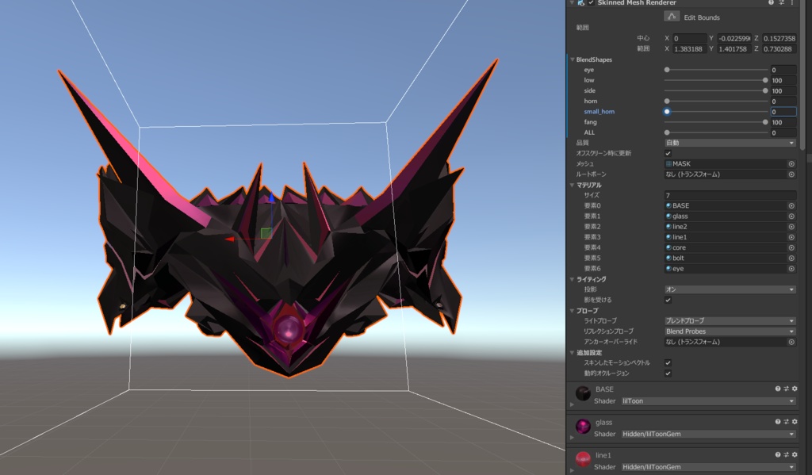Click the ALL blendshape value field
This screenshot has height=475, width=812.
[783, 132]
